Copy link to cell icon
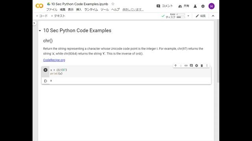Viewport: 252px width, 141px height. (x=186, y=65)
